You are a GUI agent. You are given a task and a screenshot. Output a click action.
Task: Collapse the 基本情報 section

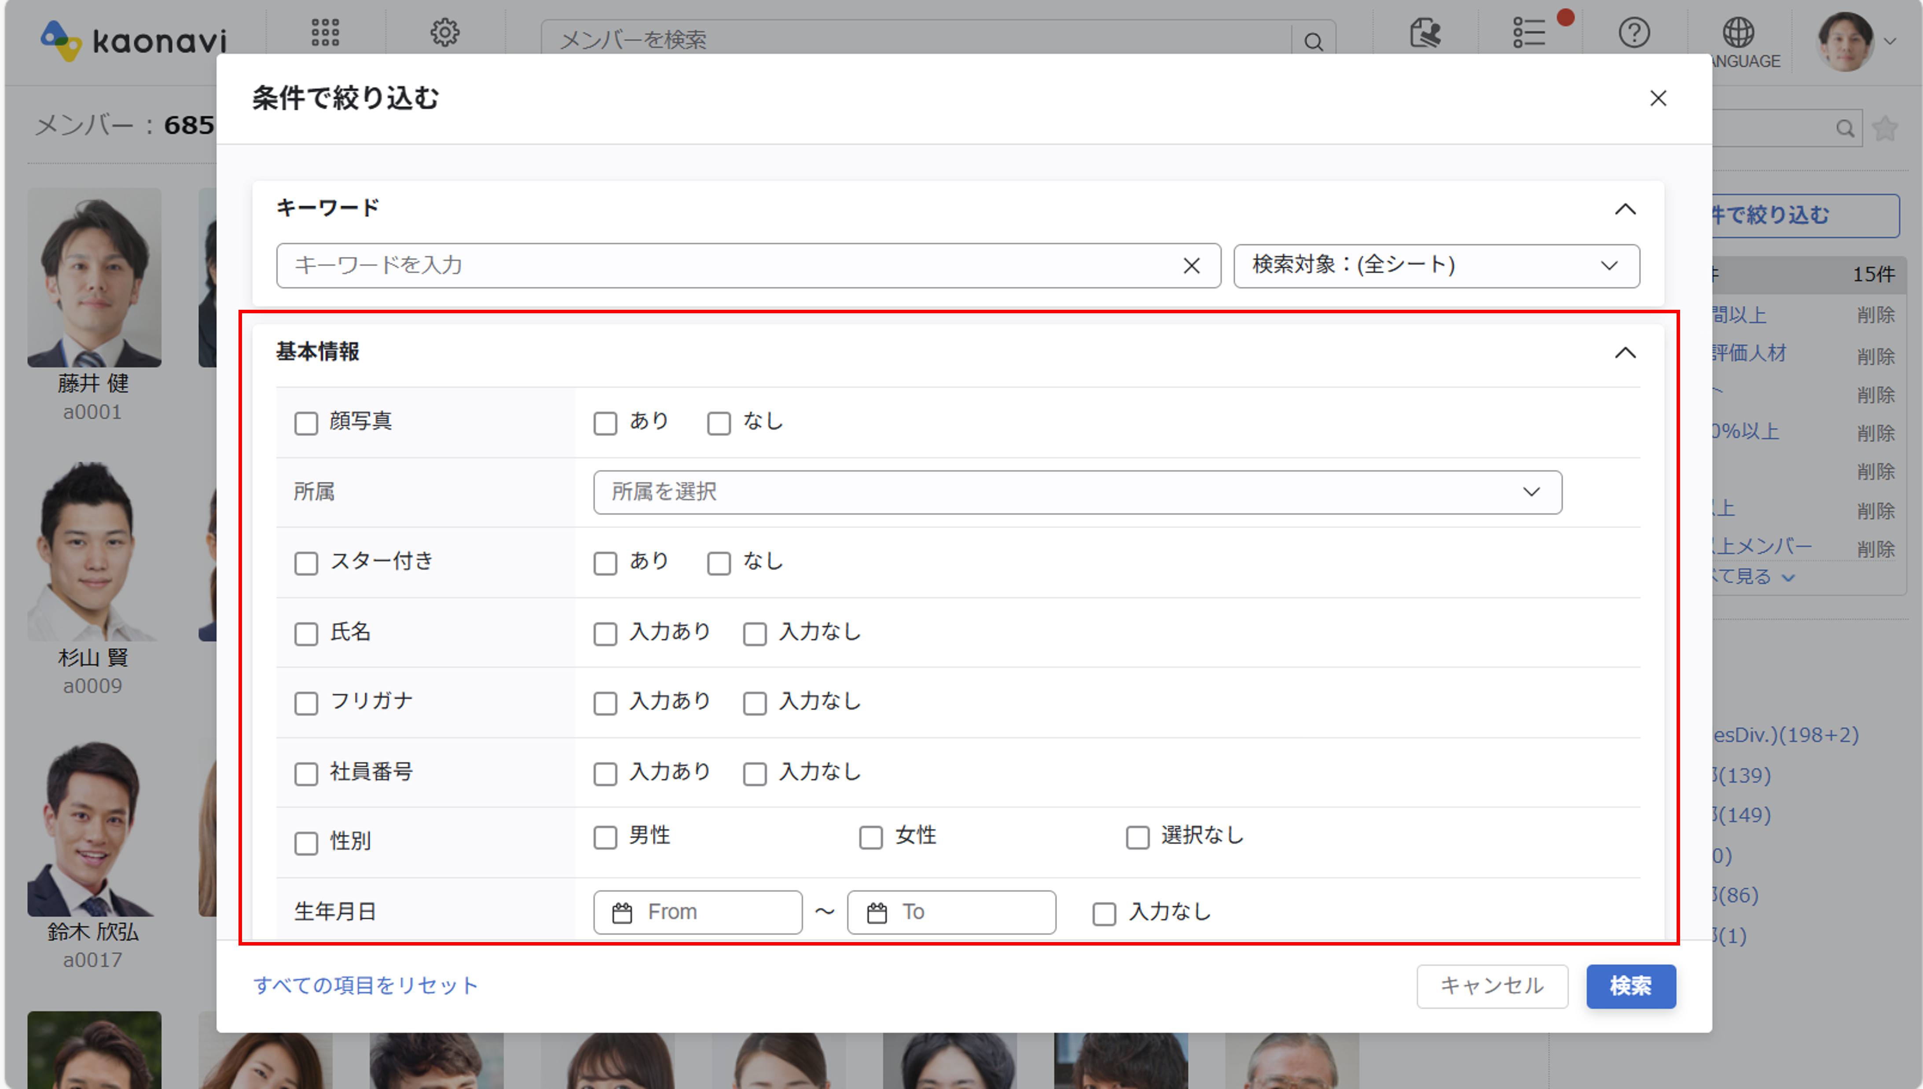pyautogui.click(x=1625, y=352)
